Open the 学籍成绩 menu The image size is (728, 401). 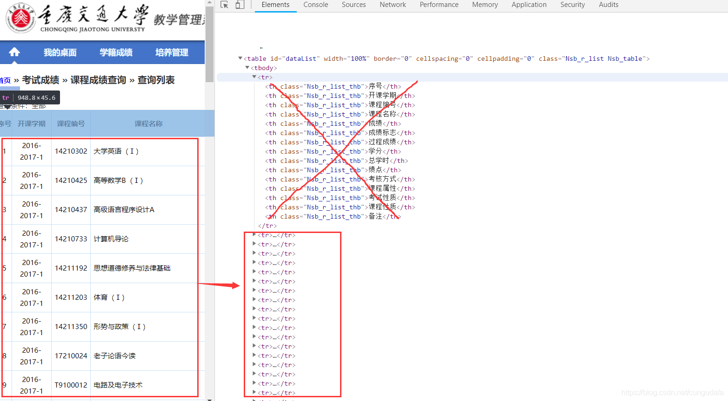point(116,52)
